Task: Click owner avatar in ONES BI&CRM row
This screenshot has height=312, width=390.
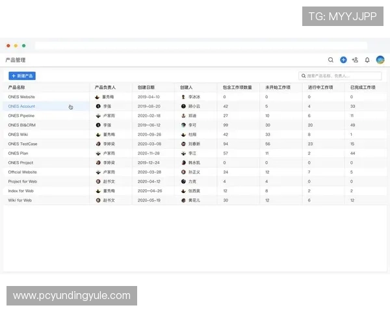Action: 98,125
